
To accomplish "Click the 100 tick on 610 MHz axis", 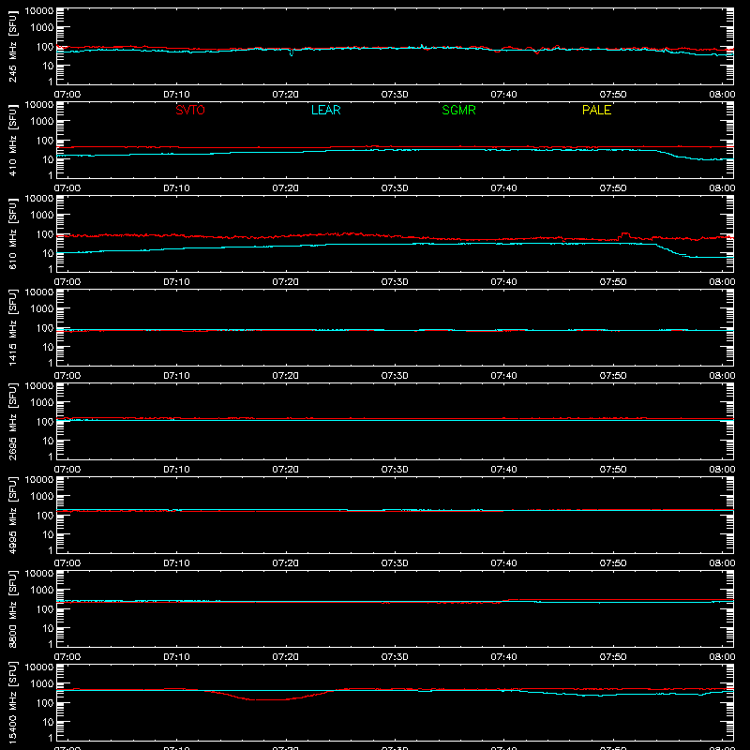I will [x=45, y=234].
